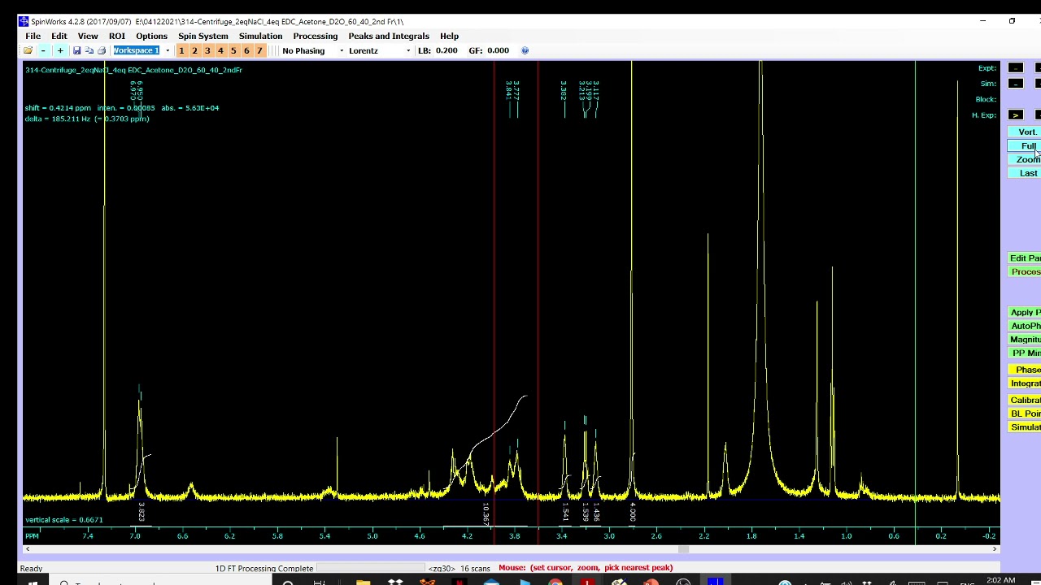The height and width of the screenshot is (585, 1041).
Task: Click the Apply Phase button
Action: click(1025, 313)
